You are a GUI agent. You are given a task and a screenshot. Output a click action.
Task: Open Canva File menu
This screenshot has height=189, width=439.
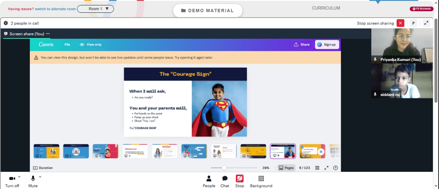tap(67, 44)
